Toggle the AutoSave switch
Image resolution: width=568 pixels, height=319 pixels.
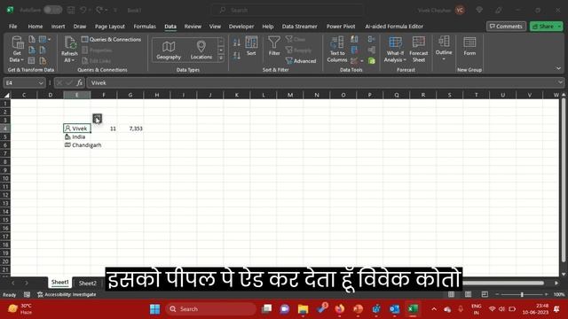pos(53,10)
